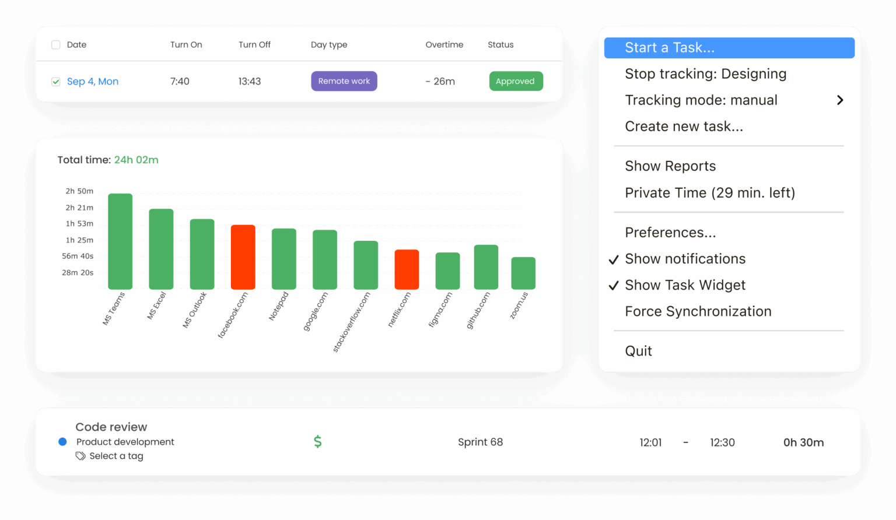Open Show Reports
Image resolution: width=896 pixels, height=520 pixels.
pos(670,166)
